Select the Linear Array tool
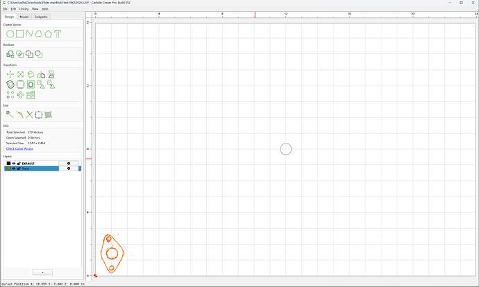The image size is (479, 287). tap(10, 95)
